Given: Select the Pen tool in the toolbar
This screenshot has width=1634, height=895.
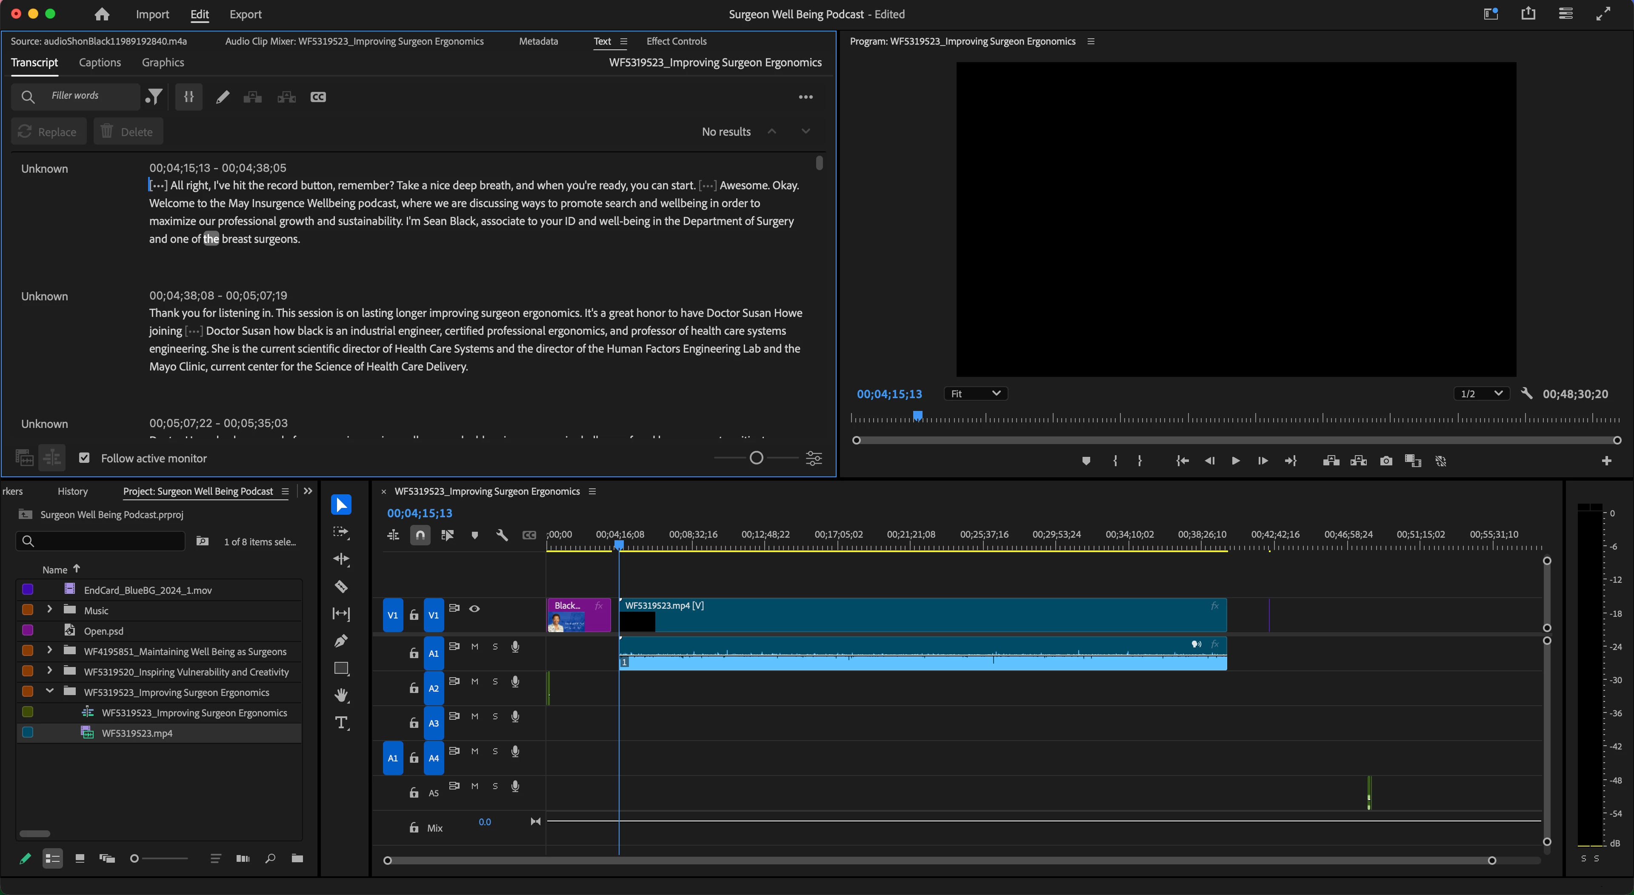Looking at the screenshot, I should click(340, 641).
